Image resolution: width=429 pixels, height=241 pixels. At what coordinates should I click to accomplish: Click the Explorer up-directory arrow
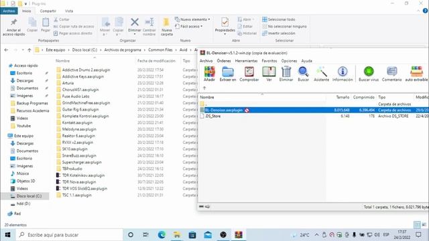click(x=29, y=50)
